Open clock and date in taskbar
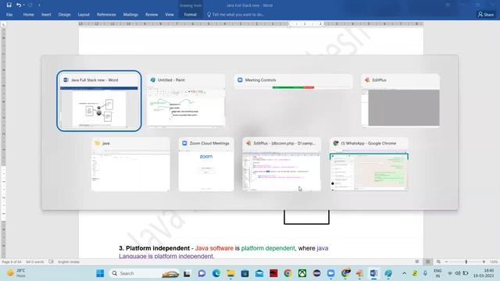 pyautogui.click(x=484, y=273)
